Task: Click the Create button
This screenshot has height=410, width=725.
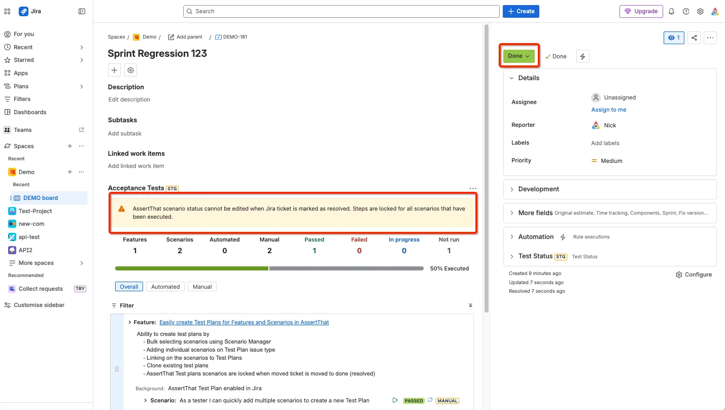Action: click(x=521, y=11)
